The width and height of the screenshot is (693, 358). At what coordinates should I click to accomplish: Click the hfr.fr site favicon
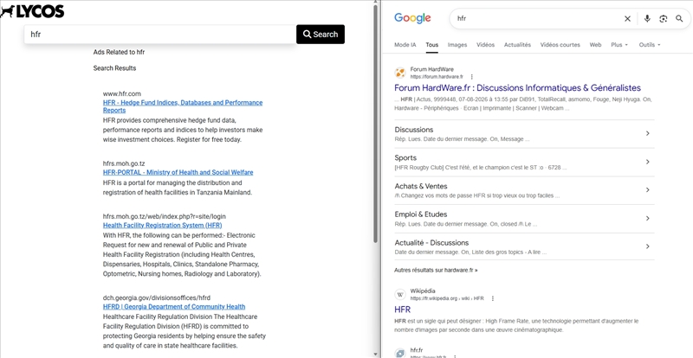coord(400,353)
